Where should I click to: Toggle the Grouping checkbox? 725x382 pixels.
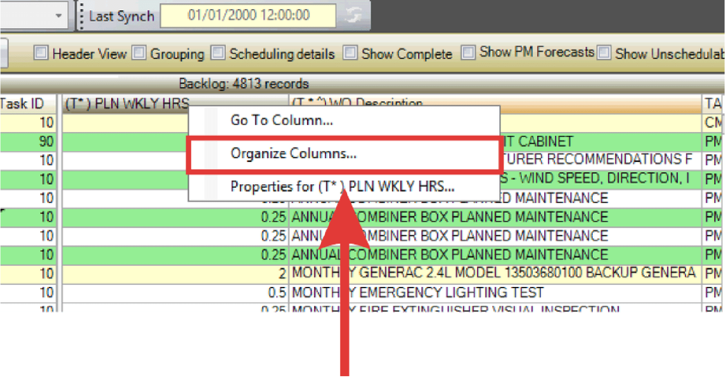pos(139,53)
